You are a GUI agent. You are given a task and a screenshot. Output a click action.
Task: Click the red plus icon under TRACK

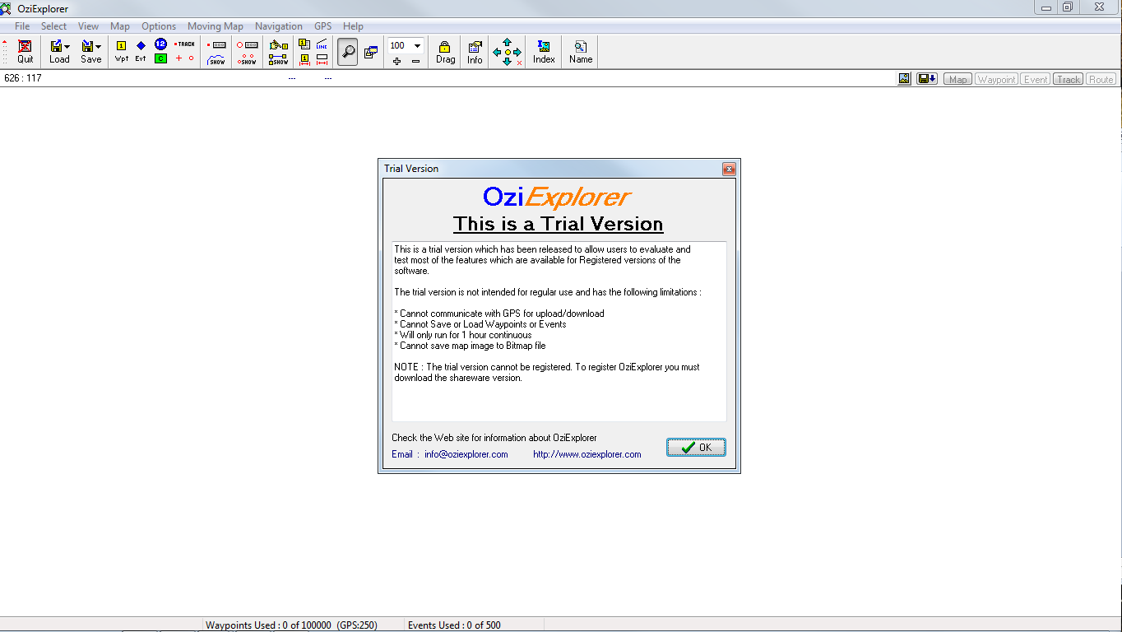click(x=178, y=58)
